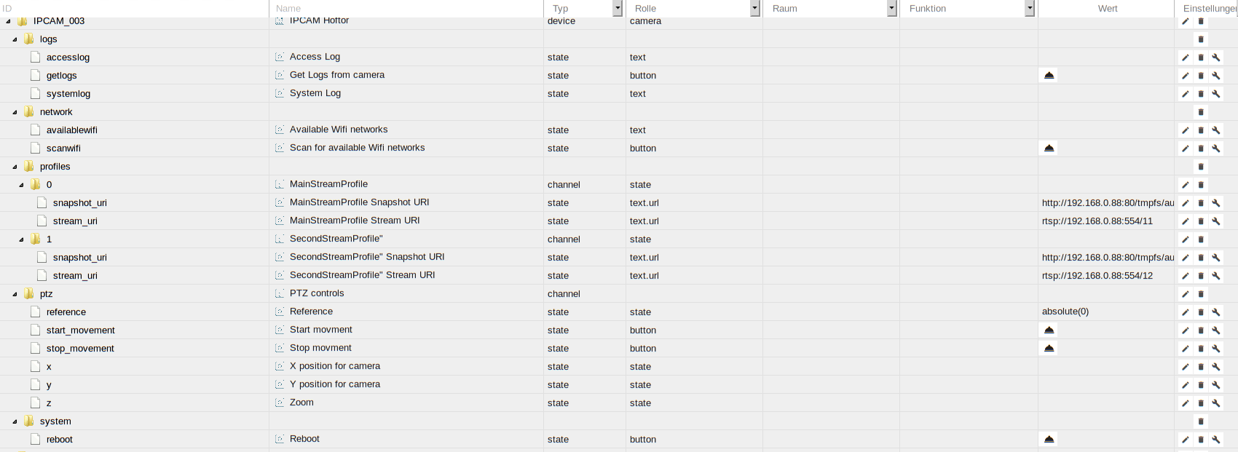Image resolution: width=1238 pixels, height=452 pixels.
Task: Select the reference tree item
Action: point(66,312)
